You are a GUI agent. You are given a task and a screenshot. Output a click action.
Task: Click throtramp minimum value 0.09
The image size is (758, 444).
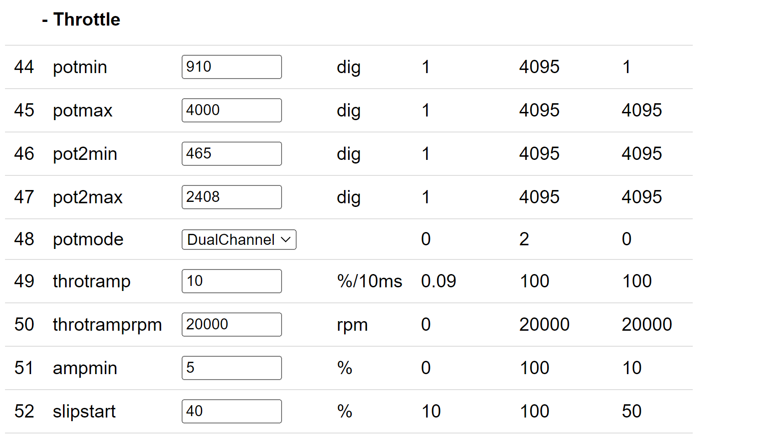[439, 281]
